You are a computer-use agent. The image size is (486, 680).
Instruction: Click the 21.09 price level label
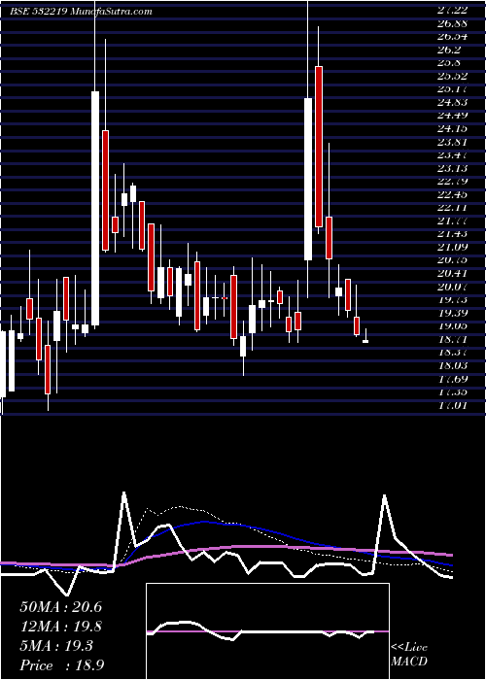(x=452, y=247)
